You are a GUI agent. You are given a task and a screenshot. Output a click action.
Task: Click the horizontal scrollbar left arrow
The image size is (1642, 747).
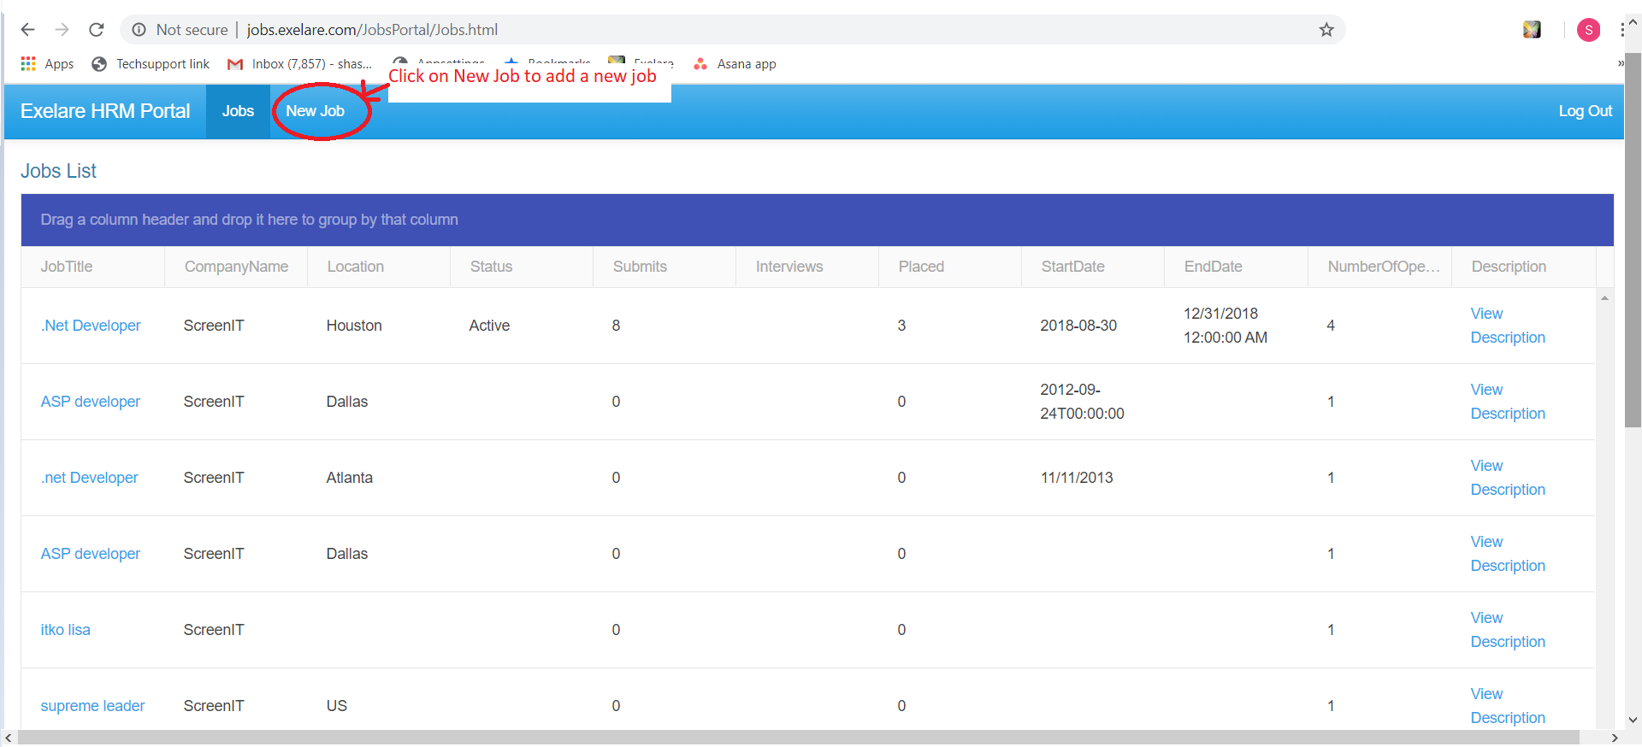pyautogui.click(x=9, y=738)
